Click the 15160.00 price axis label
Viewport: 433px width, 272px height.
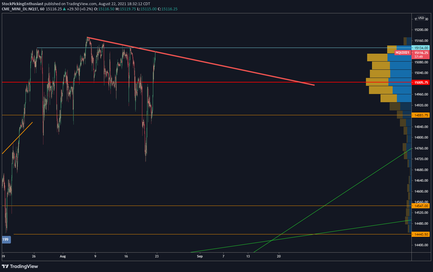click(421, 41)
